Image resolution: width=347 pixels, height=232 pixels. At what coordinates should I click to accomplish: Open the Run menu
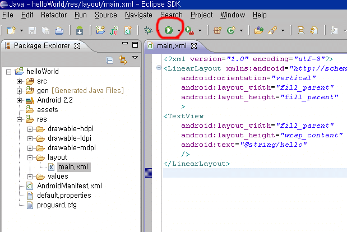81,15
